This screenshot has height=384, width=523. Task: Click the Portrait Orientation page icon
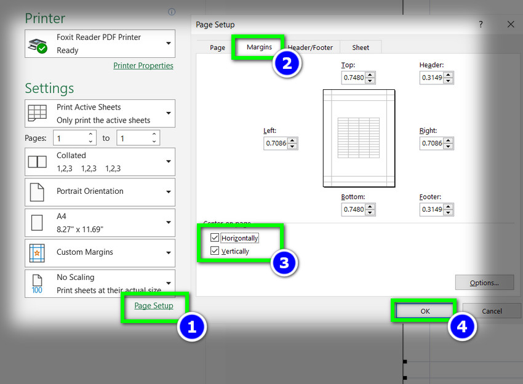click(38, 192)
